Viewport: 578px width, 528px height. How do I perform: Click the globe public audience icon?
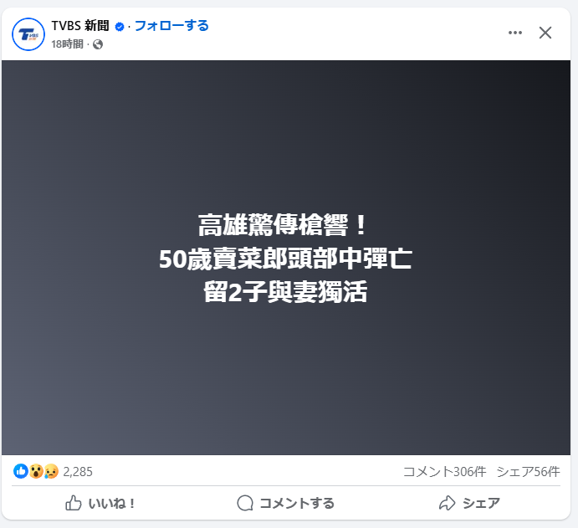[98, 44]
